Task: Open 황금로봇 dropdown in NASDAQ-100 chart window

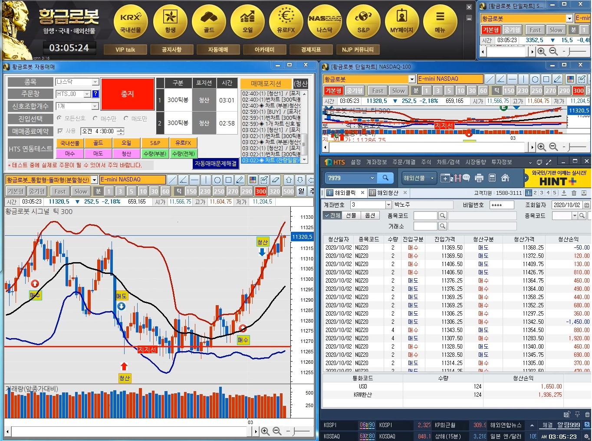Action: coord(412,79)
